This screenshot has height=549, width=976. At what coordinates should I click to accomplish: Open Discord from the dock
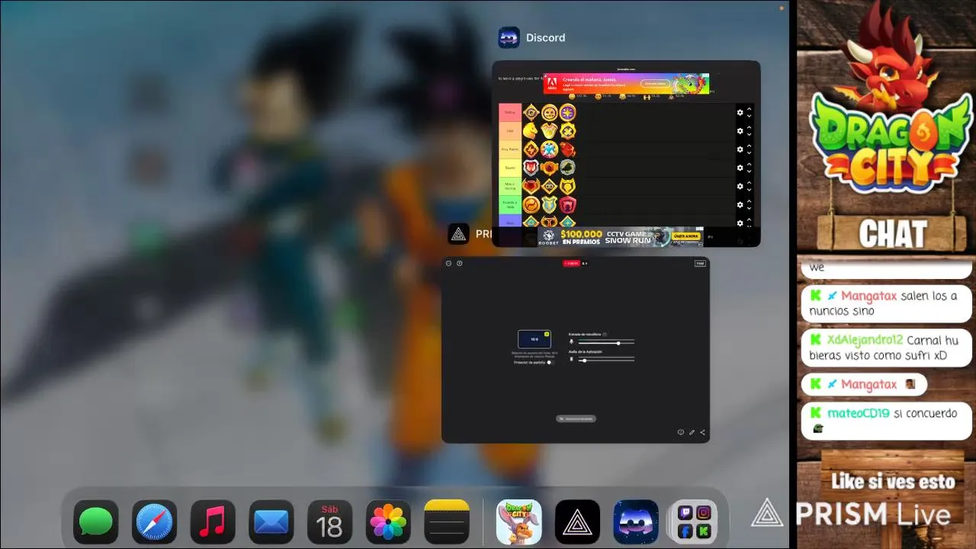636,522
